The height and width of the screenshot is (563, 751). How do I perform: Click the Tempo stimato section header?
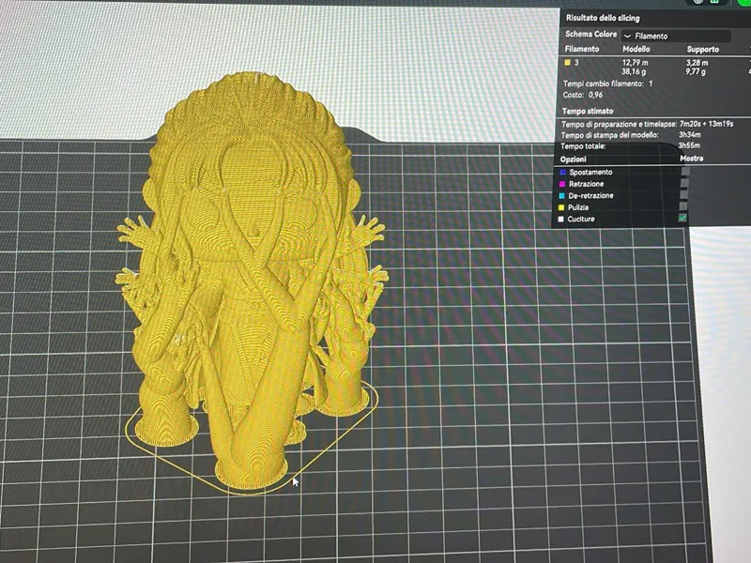point(588,111)
